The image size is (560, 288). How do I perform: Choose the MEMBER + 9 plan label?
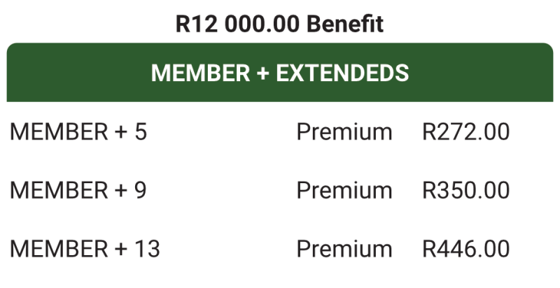coord(78,190)
